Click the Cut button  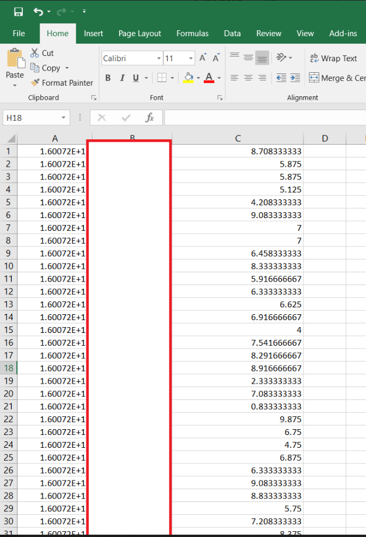(x=42, y=53)
